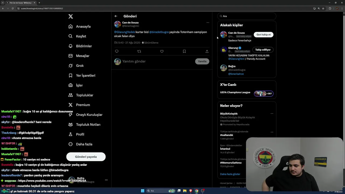Open Brave browser from taskbar
The width and height of the screenshot is (345, 194).
pos(191,191)
